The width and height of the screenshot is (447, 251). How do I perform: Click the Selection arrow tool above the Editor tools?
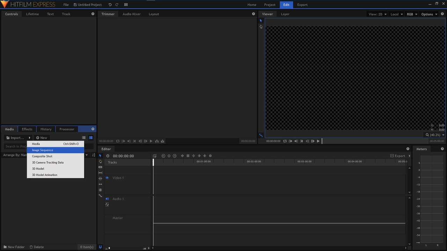coord(100,155)
